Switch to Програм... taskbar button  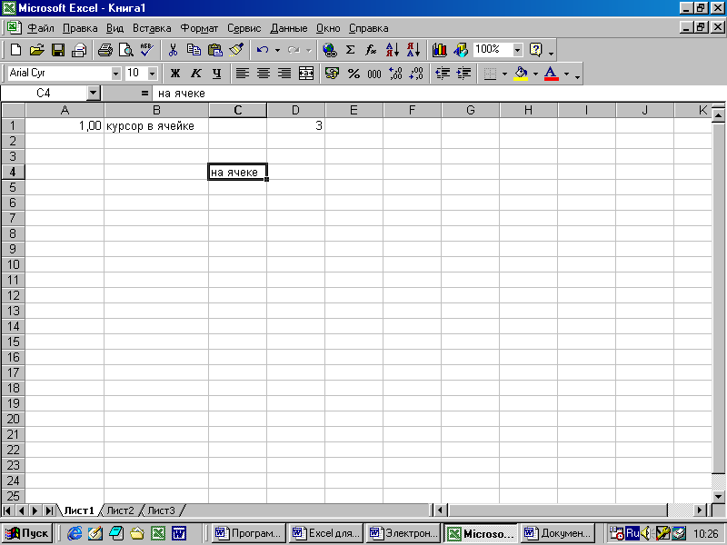[x=248, y=533]
